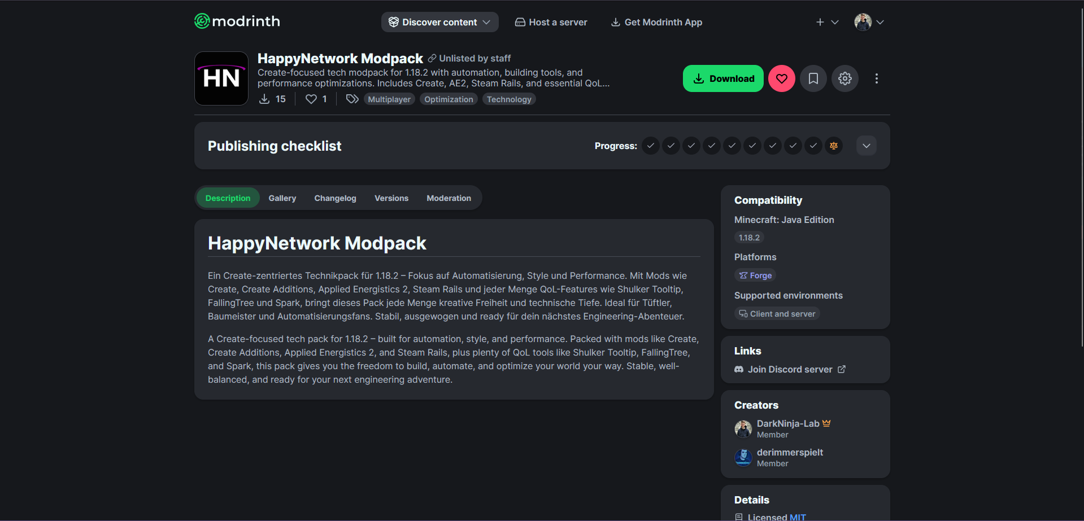Viewport: 1084px width, 521px height.
Task: Switch to the Versions tab
Action: 391,198
